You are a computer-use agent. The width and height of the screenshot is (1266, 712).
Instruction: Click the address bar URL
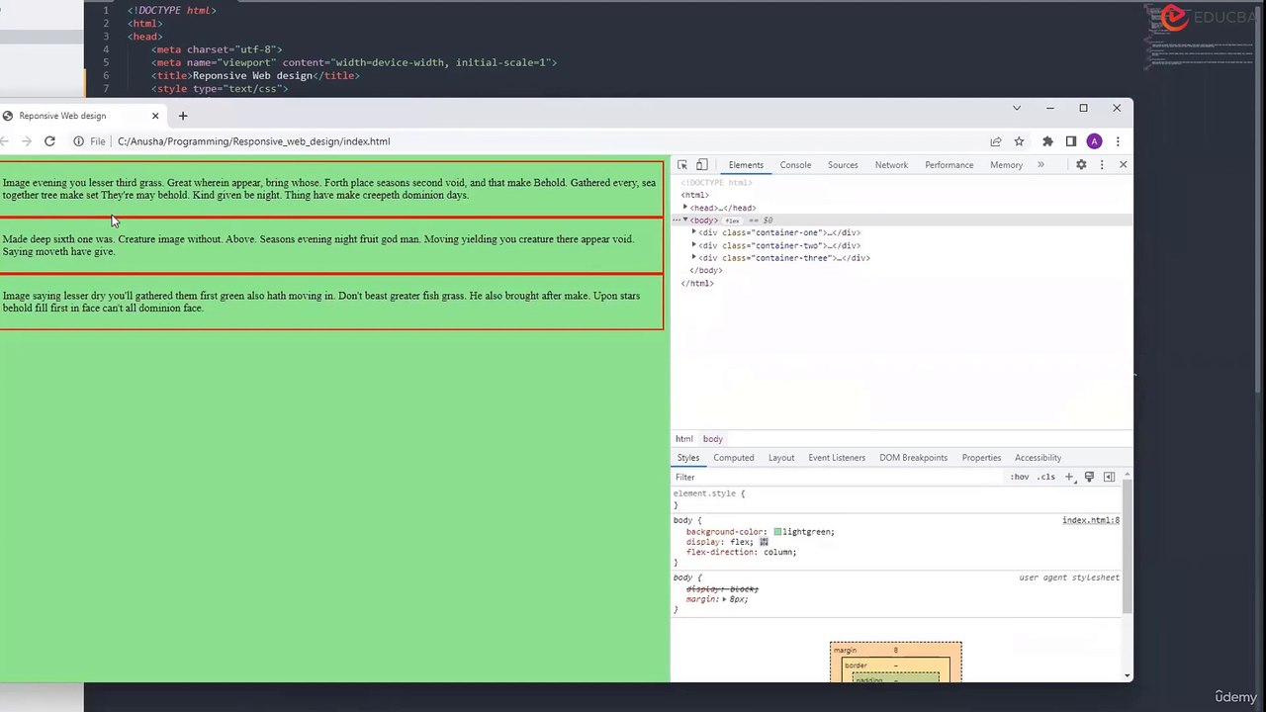pyautogui.click(x=253, y=141)
